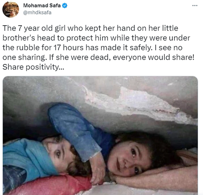Open Mohamad Safa's profile picture
Viewport: 203px width, 195px height.
click(x=11, y=9)
